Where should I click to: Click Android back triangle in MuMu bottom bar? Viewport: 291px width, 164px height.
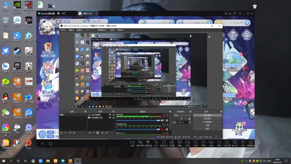tap(42, 143)
